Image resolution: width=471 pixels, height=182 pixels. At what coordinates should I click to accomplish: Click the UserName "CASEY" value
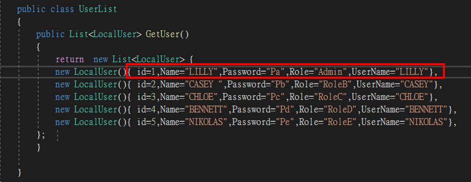tap(416, 84)
